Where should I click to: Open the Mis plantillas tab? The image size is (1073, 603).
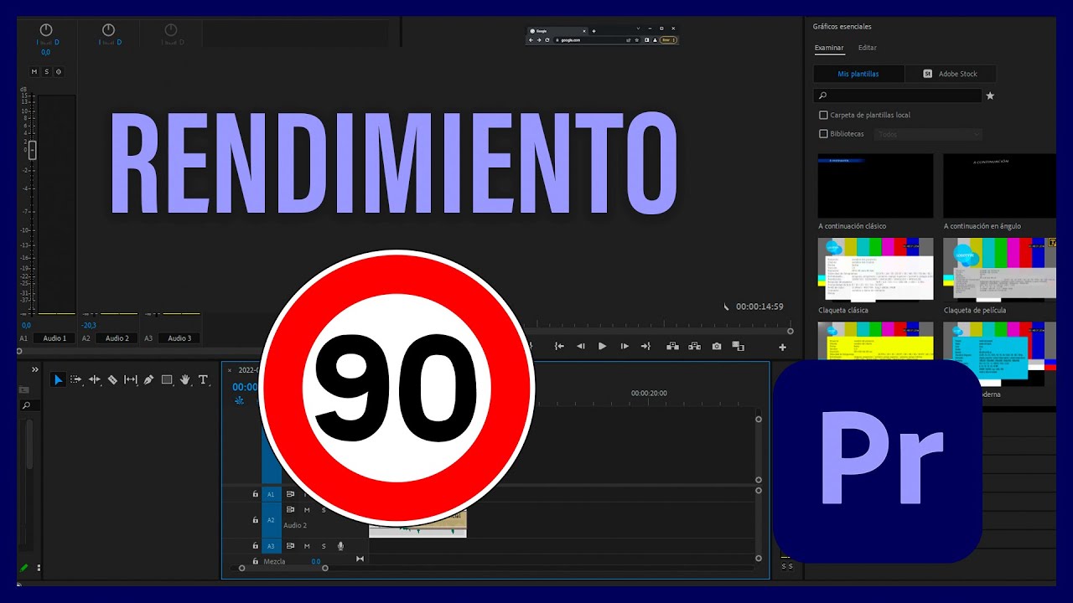(x=858, y=74)
